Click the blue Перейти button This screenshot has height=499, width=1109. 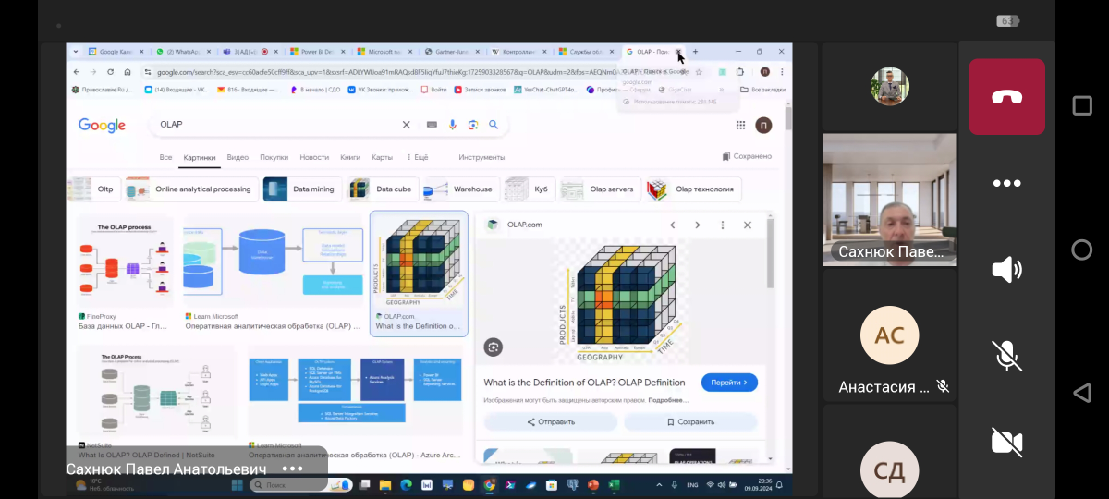(729, 382)
